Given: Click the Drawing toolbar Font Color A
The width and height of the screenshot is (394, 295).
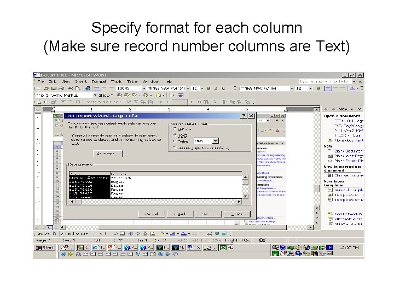Looking at the screenshot, I should point(184,234).
